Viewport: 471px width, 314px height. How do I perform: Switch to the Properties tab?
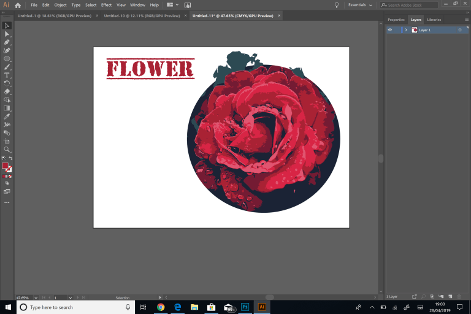[396, 20]
